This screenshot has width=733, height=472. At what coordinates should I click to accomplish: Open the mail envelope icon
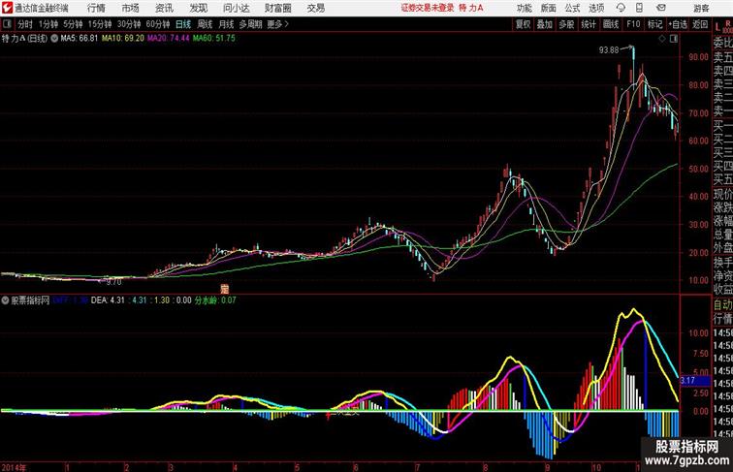[x=661, y=8]
